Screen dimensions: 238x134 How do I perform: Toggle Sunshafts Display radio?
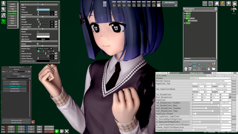pos(38,32)
